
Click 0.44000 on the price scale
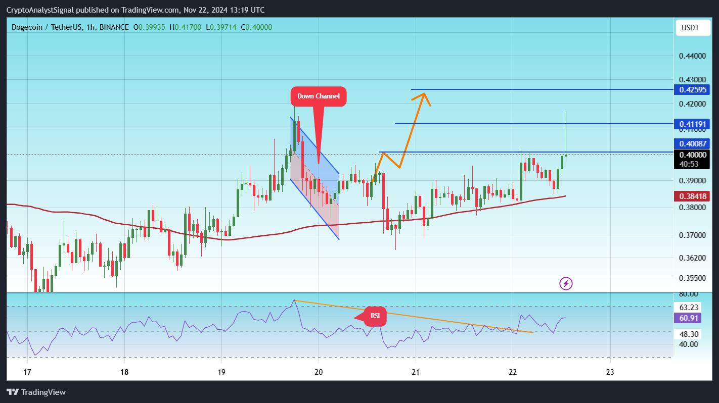692,56
